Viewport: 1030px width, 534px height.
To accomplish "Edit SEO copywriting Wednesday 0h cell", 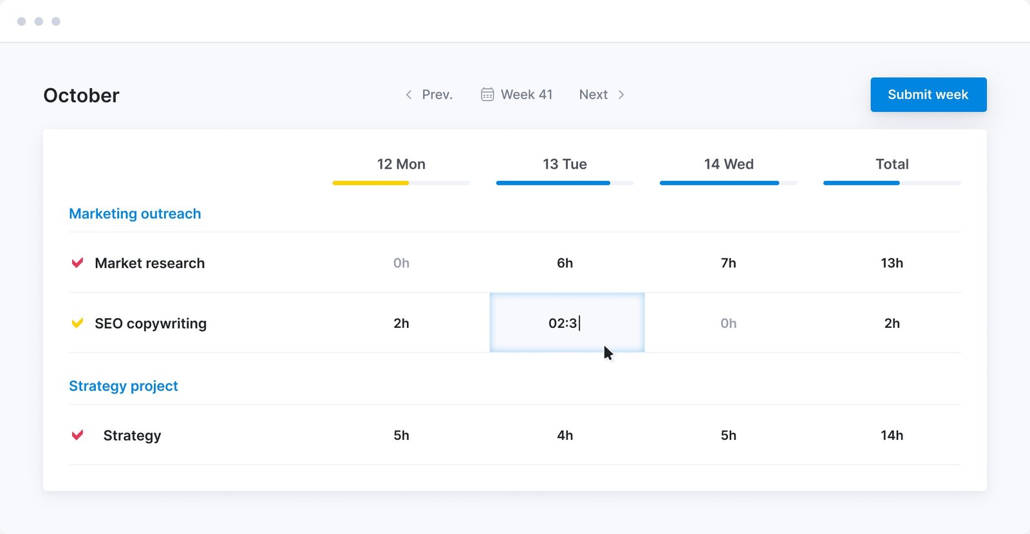I will (728, 323).
